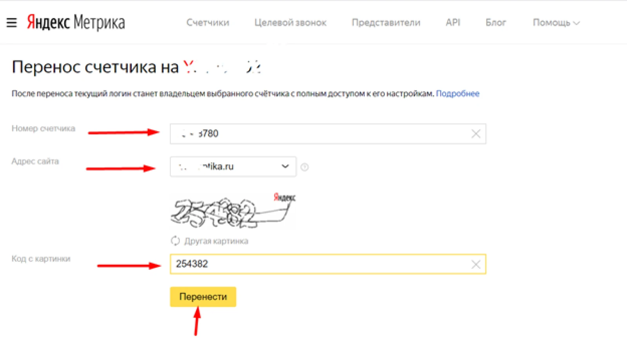Open the API menu item

pos(453,23)
